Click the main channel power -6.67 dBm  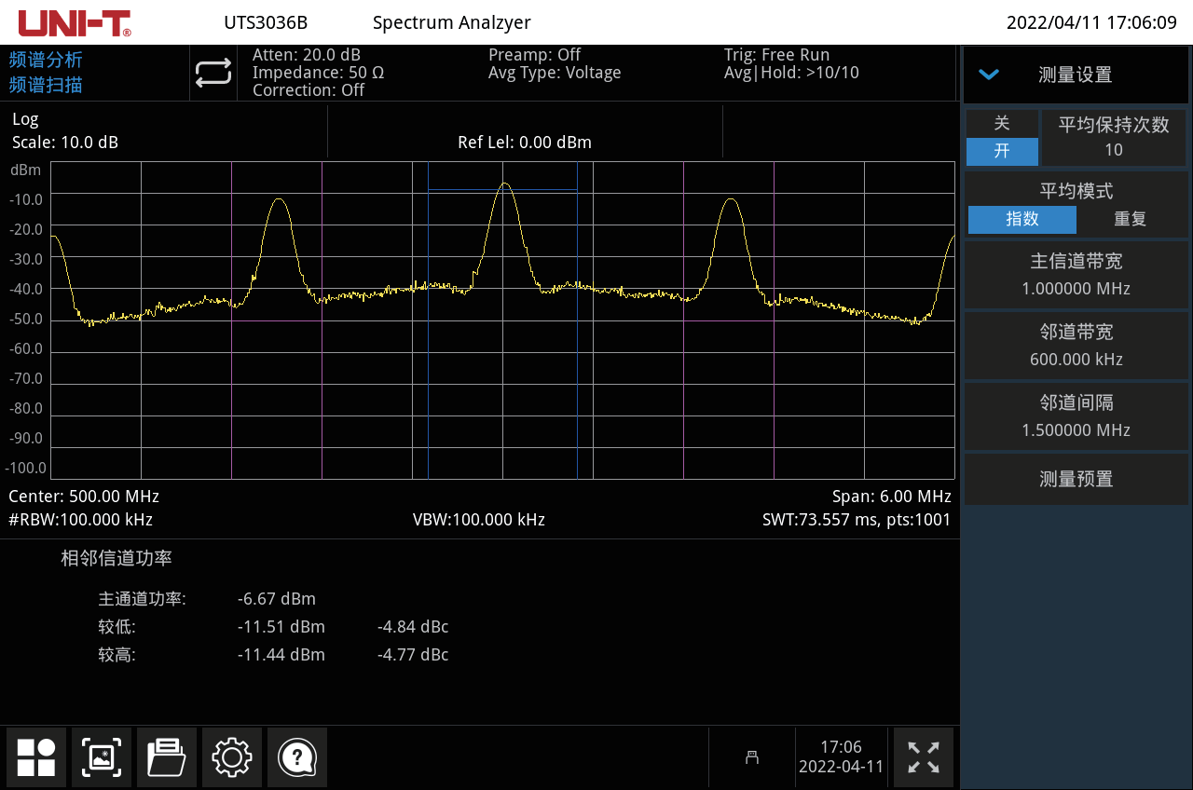pyautogui.click(x=277, y=599)
